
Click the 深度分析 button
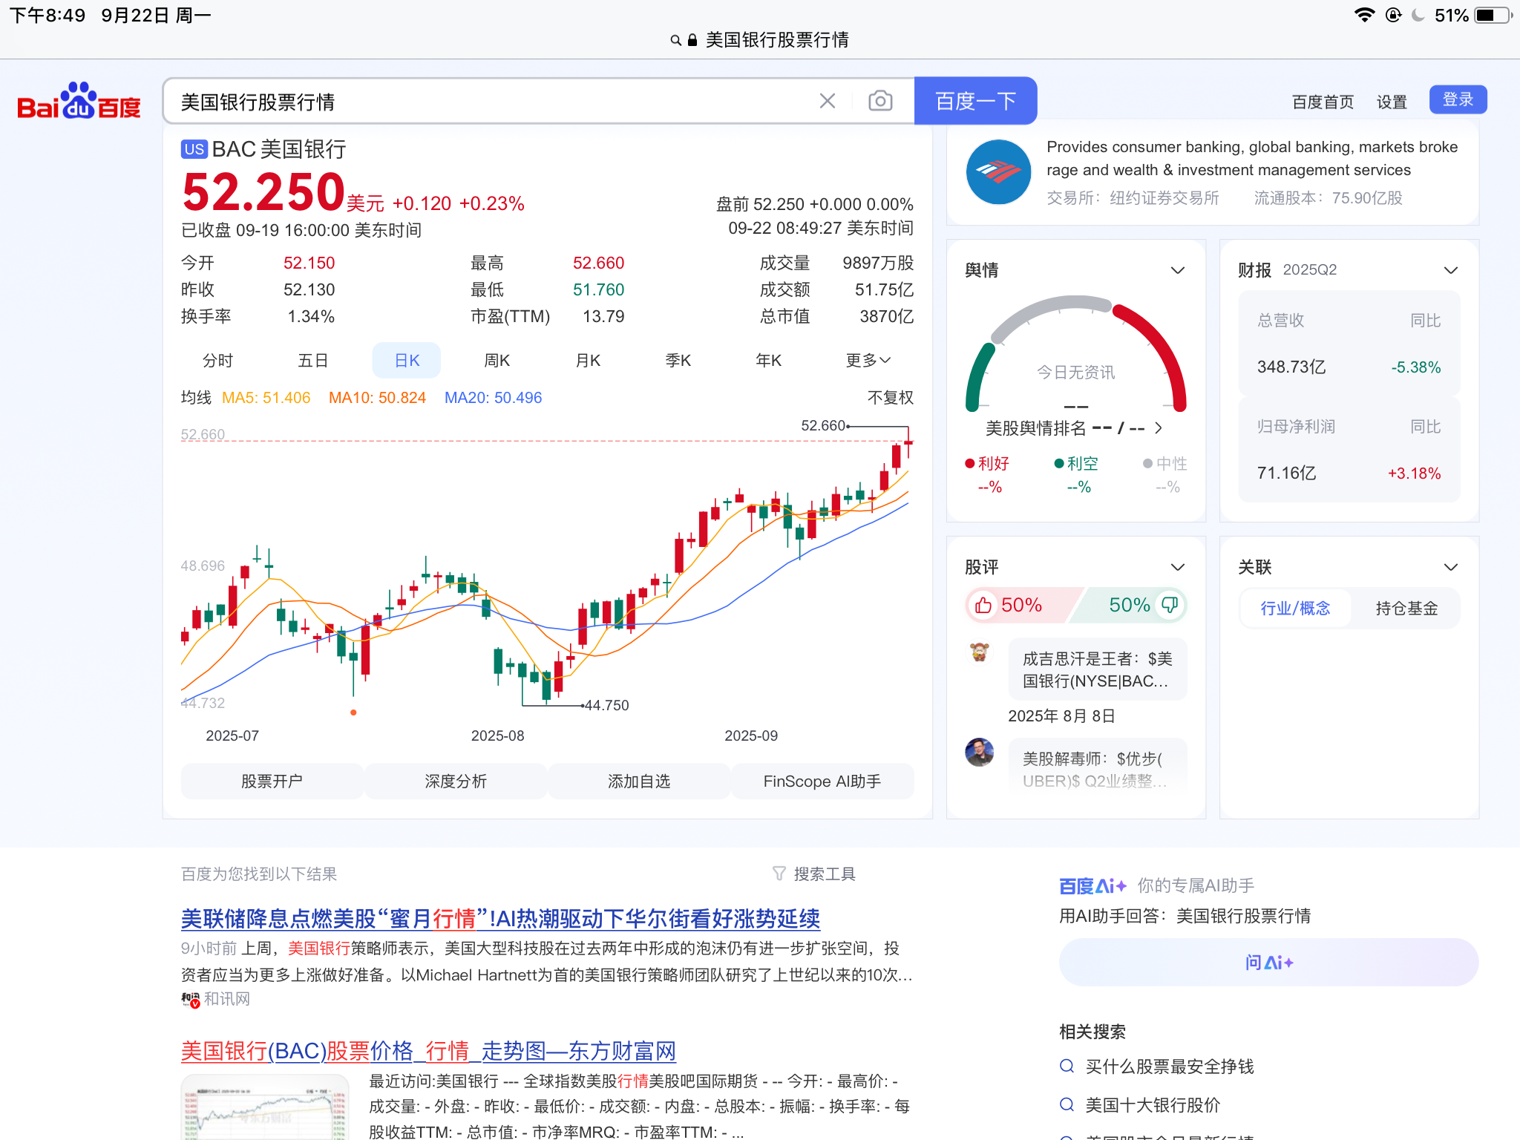(456, 781)
